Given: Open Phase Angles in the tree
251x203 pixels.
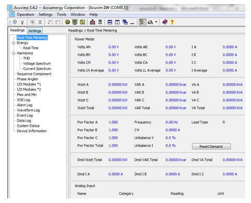Looking at the screenshot, I should pos(27,79).
